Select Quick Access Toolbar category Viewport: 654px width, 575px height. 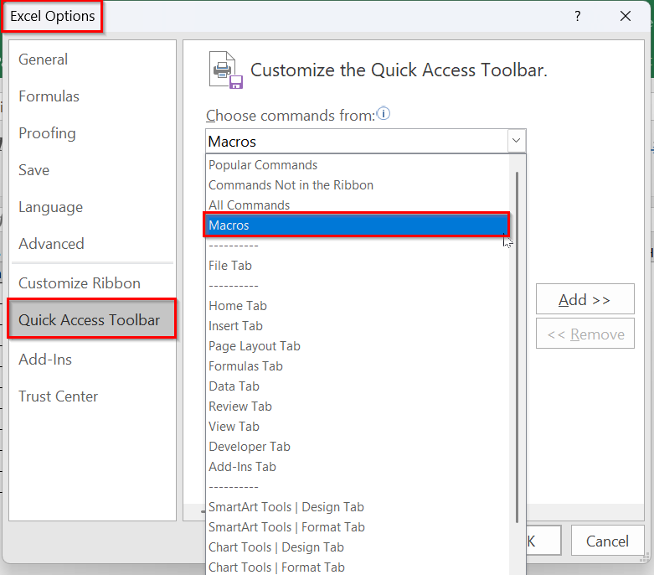tap(92, 320)
